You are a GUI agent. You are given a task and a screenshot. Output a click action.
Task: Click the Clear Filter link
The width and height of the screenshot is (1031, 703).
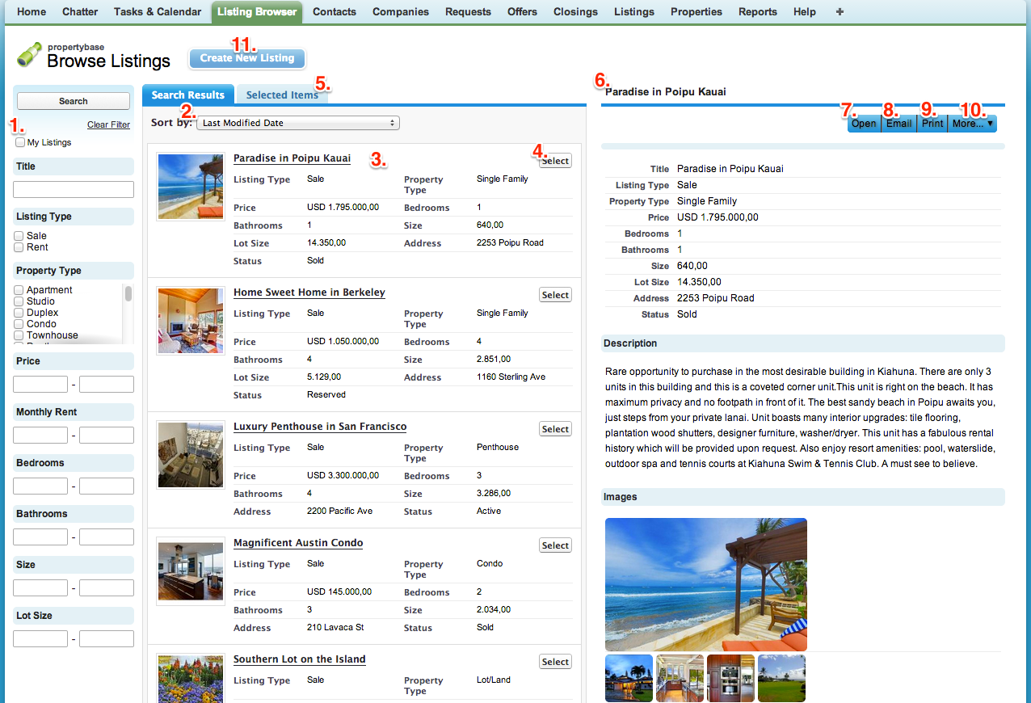(108, 124)
